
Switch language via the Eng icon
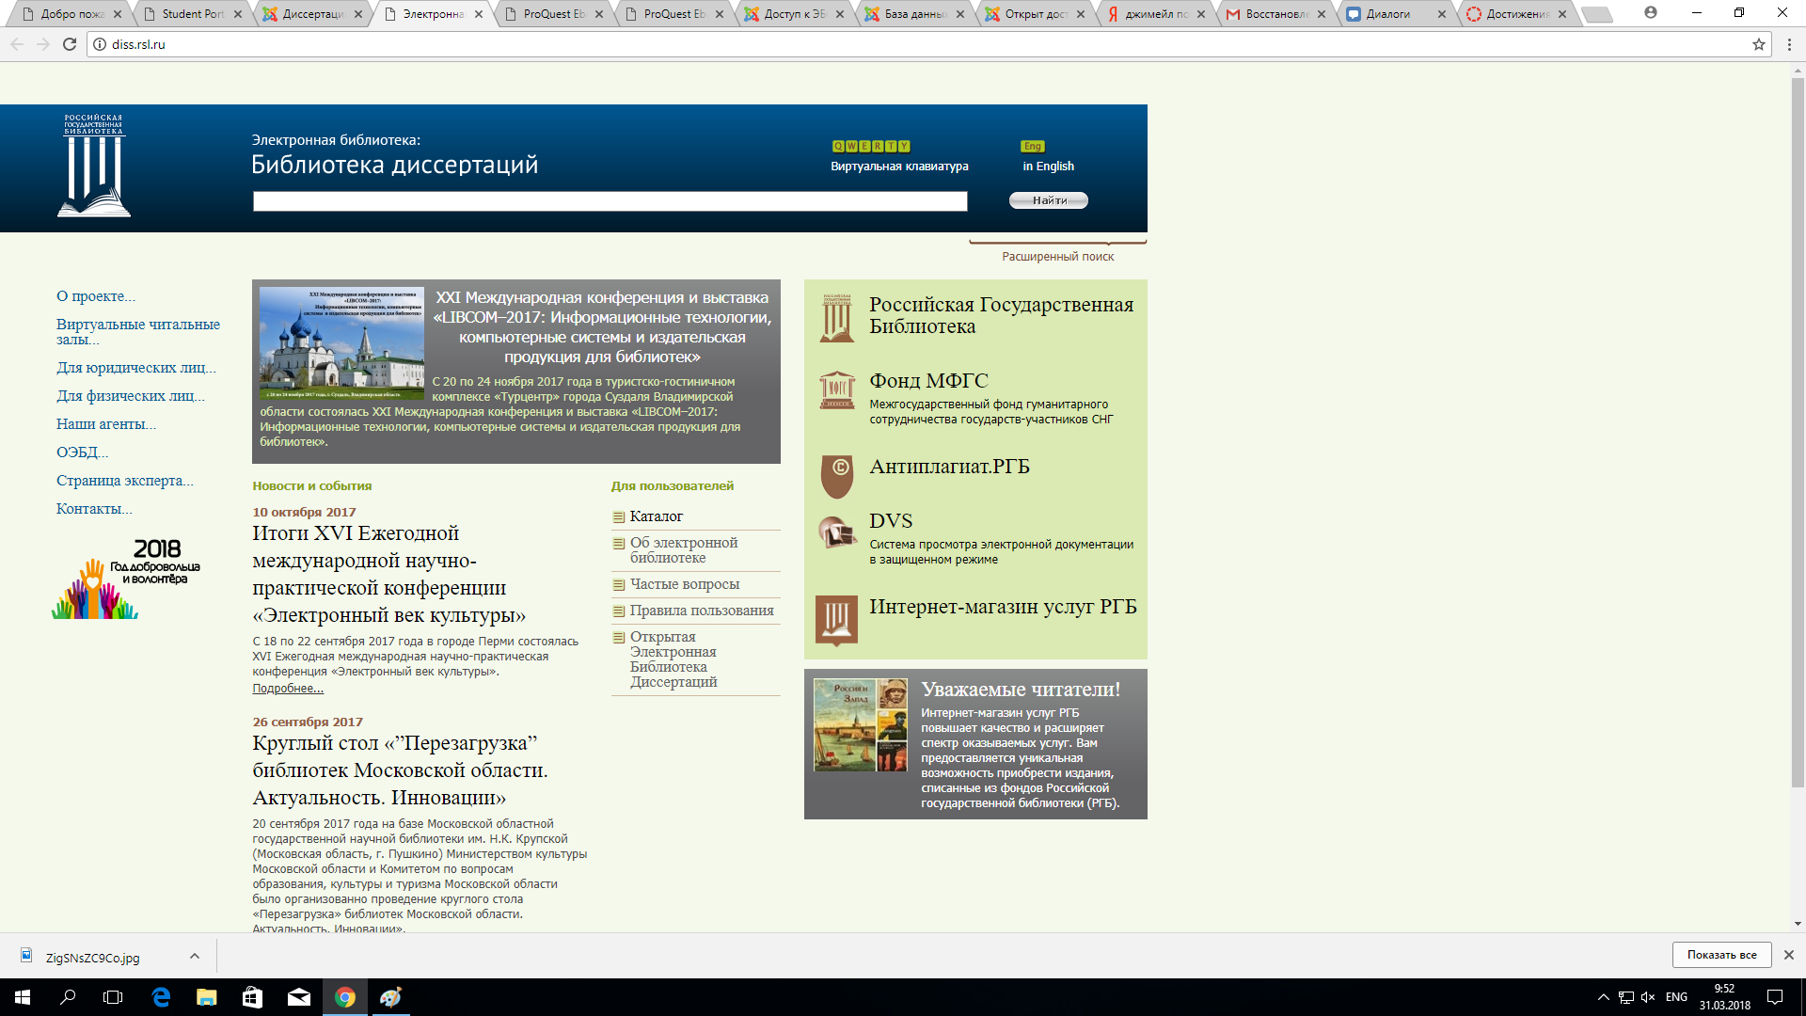click(1032, 146)
